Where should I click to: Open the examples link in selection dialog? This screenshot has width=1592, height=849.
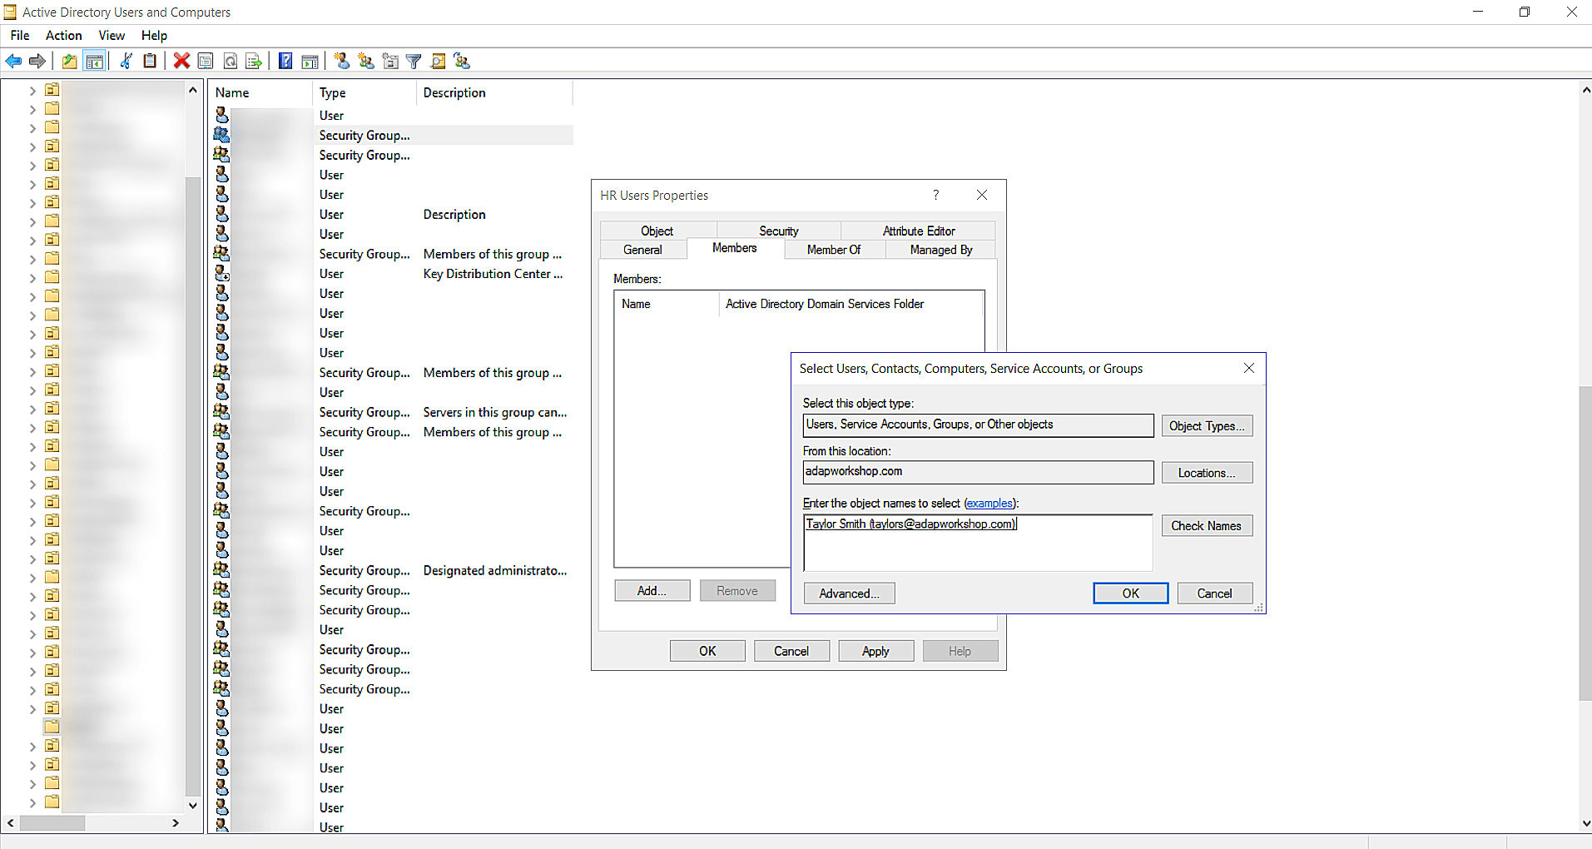point(990,503)
